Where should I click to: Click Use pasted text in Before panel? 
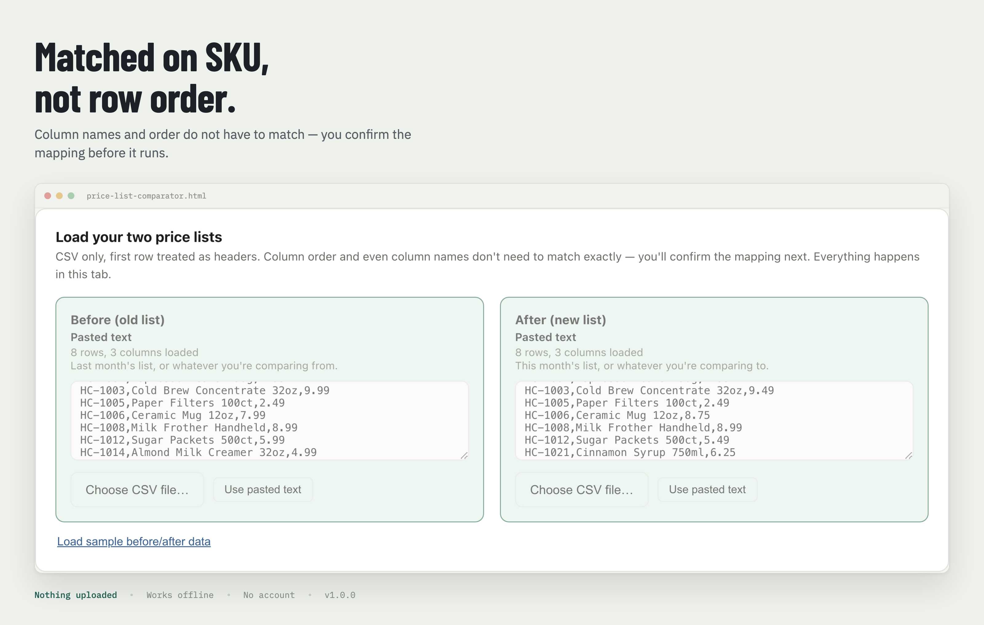[x=263, y=489]
